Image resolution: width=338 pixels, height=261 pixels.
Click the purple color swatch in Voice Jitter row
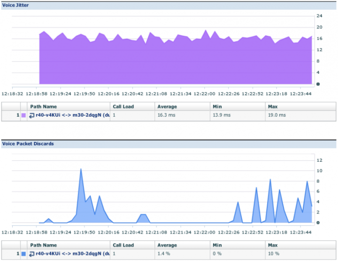tap(23, 115)
